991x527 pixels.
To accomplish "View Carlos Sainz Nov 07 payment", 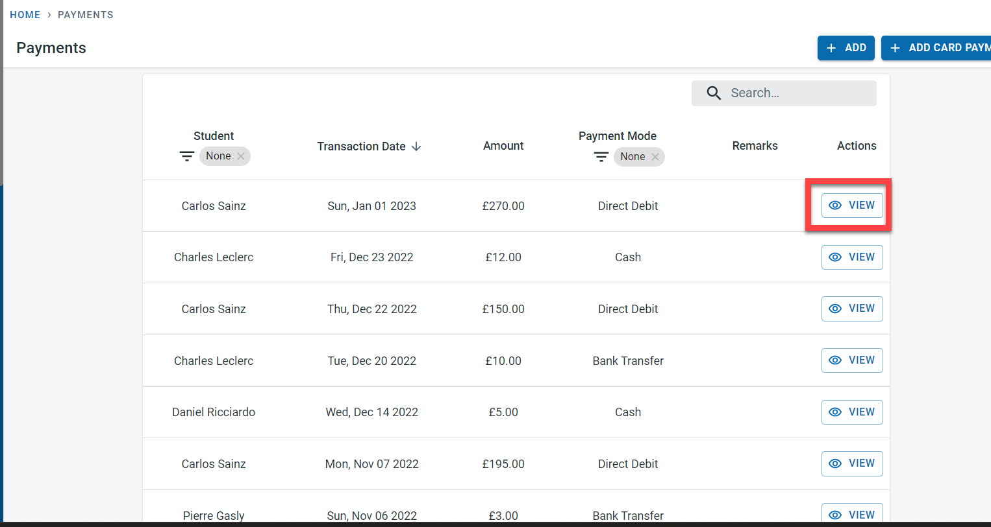I will click(x=852, y=463).
